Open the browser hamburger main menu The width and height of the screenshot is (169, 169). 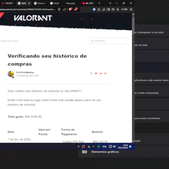(131, 9)
